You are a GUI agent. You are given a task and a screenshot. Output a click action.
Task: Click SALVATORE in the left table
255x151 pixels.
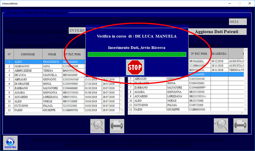tap(50, 88)
